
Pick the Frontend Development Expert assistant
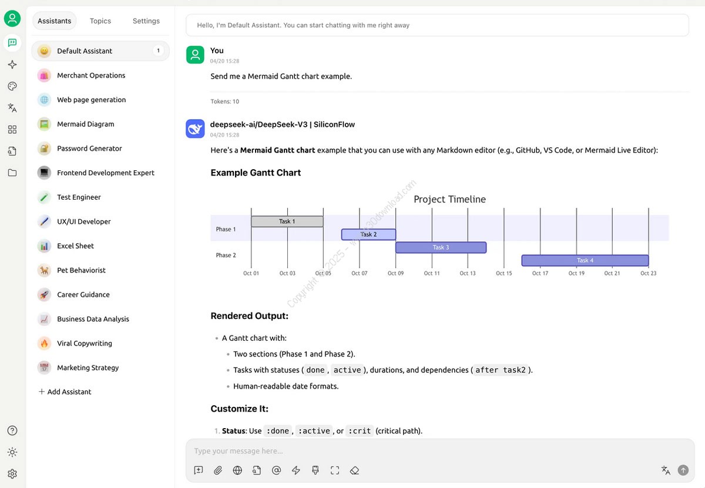pos(100,173)
